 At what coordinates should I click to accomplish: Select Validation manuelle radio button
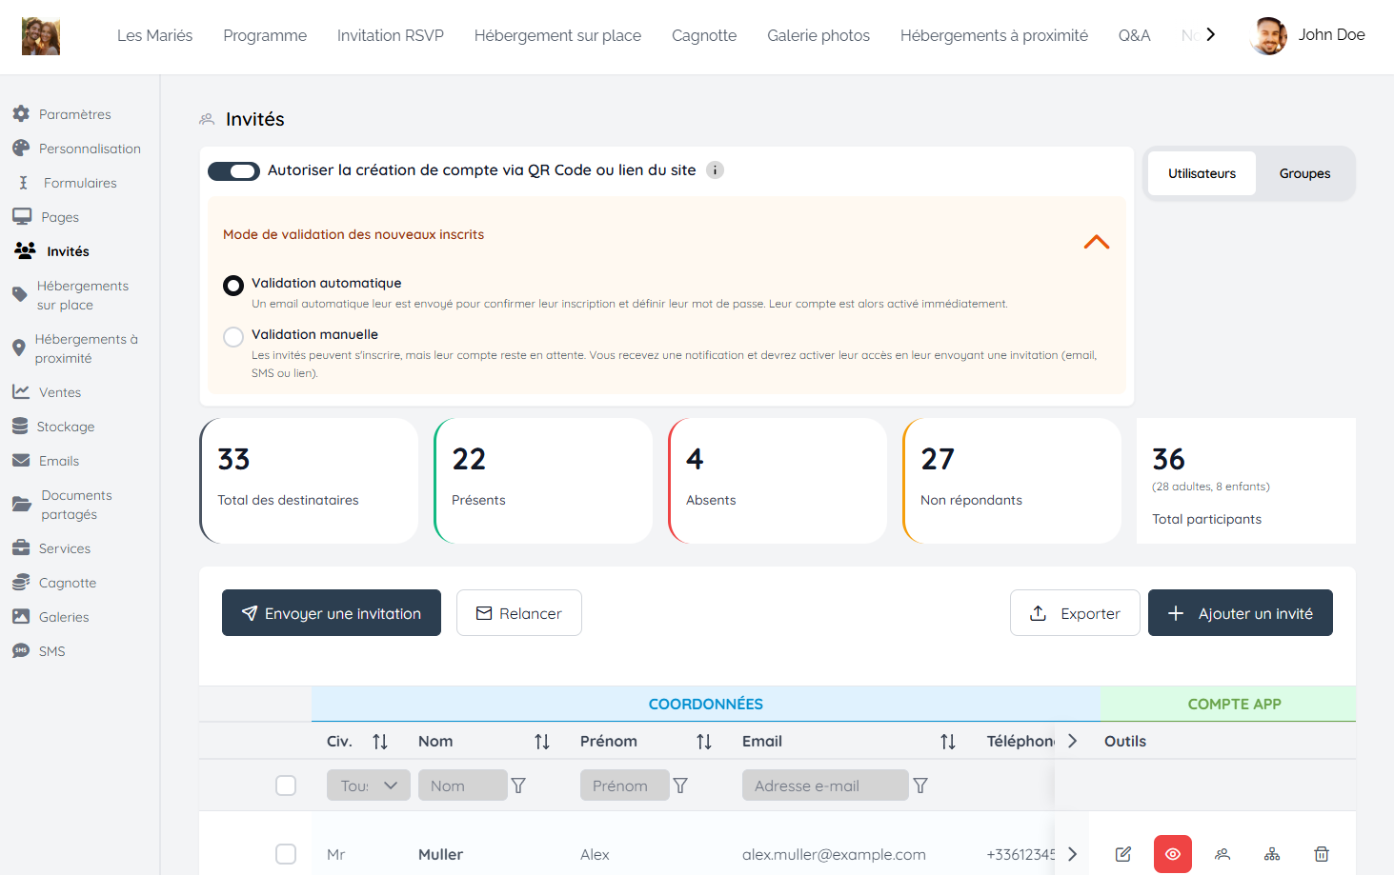tap(233, 337)
